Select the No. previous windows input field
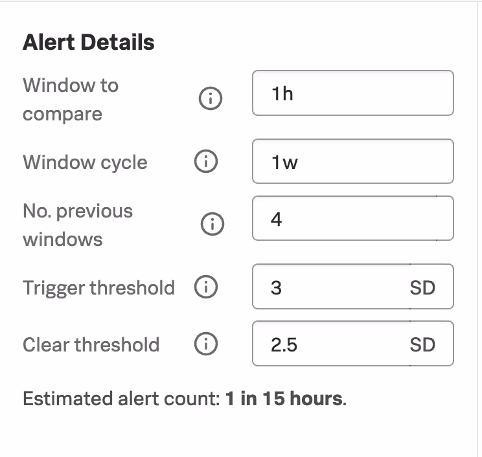The height and width of the screenshot is (457, 482). [x=352, y=219]
